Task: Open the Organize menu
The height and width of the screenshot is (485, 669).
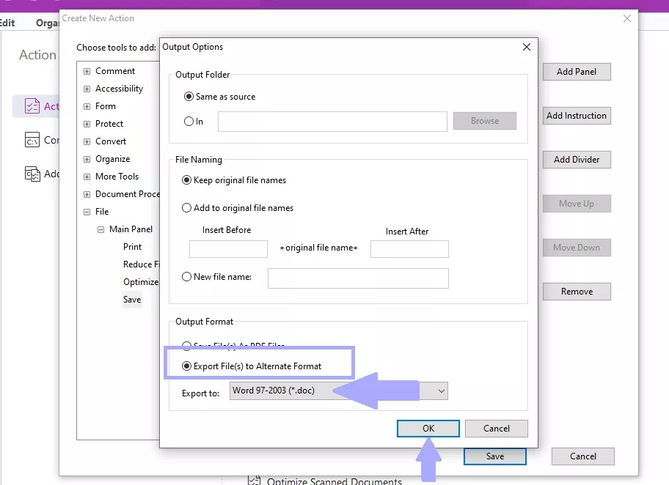Action: pos(47,23)
